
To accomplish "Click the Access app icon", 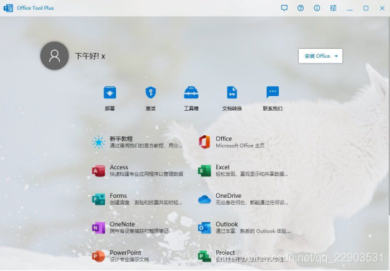I will tap(99, 171).
